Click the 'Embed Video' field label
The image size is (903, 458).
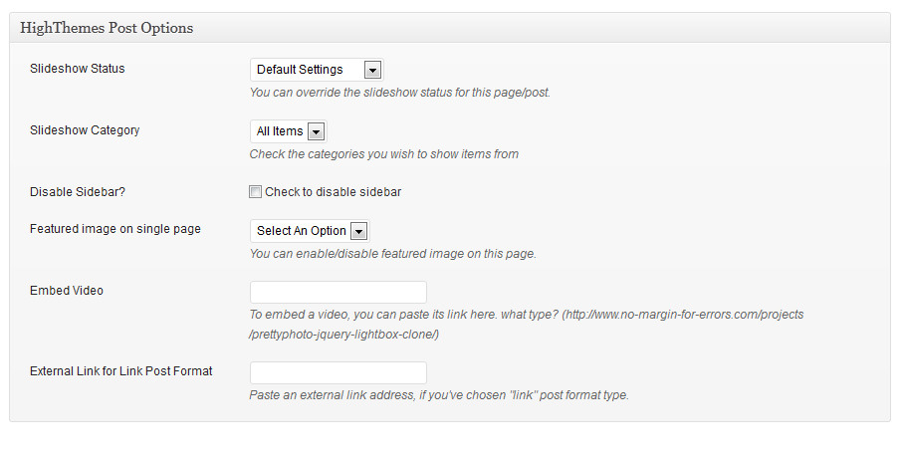tap(67, 291)
